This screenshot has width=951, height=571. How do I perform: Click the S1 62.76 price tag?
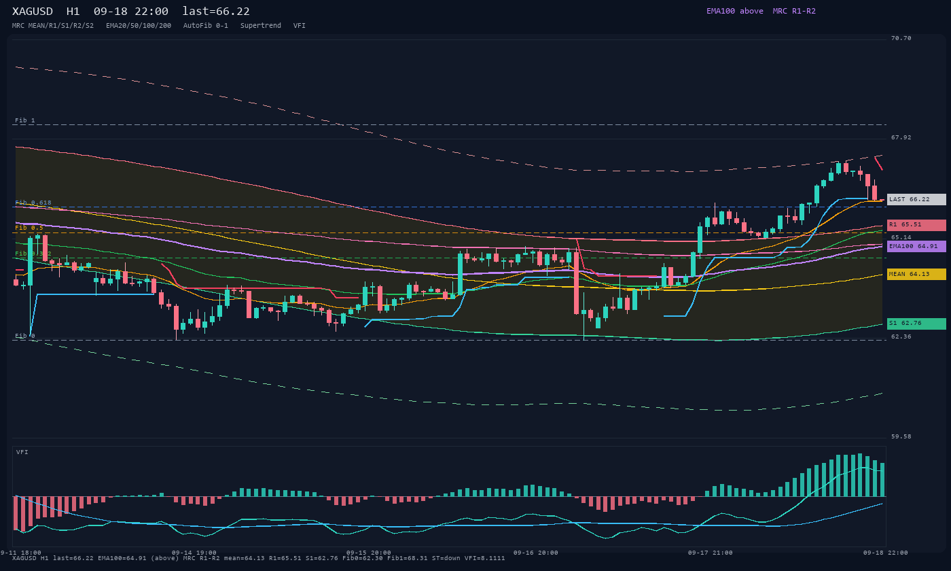pyautogui.click(x=916, y=324)
